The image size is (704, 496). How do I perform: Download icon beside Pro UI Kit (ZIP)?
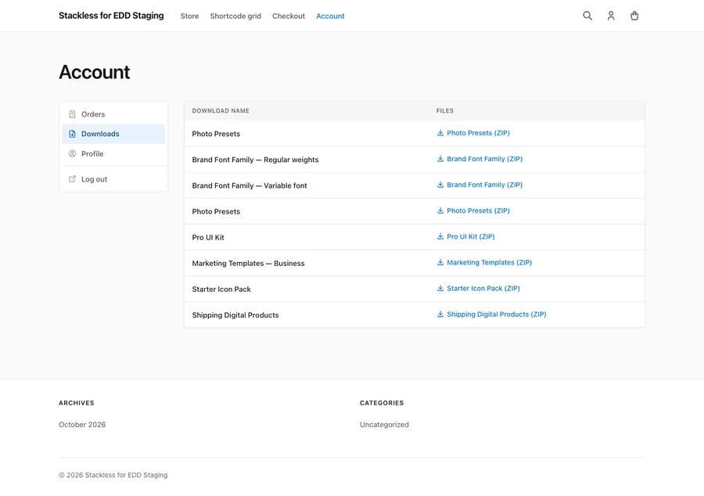click(440, 236)
